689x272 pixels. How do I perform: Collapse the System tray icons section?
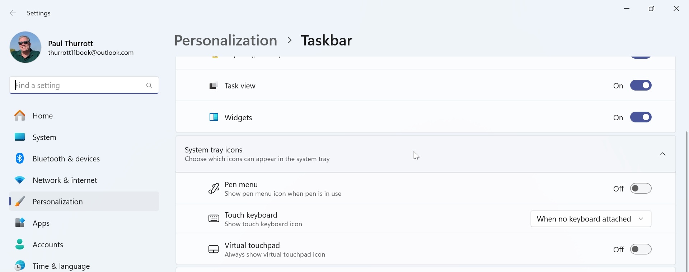(662, 154)
